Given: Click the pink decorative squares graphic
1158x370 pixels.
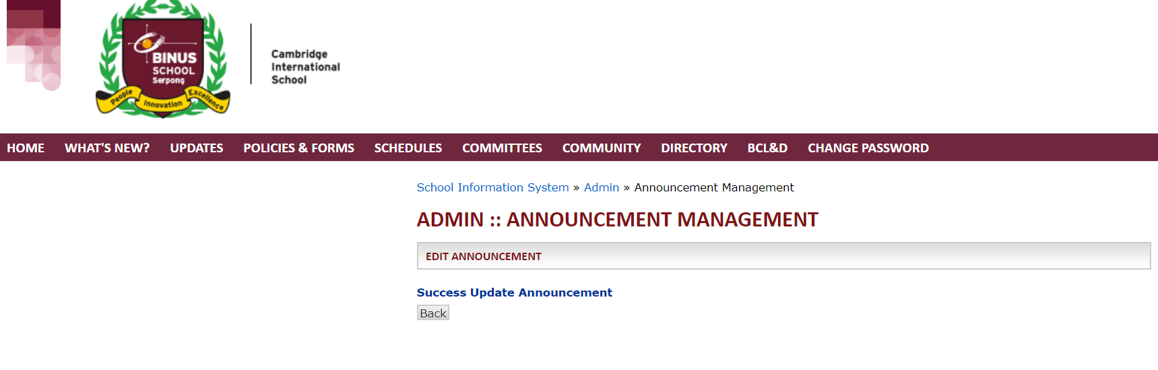Looking at the screenshot, I should [34, 44].
